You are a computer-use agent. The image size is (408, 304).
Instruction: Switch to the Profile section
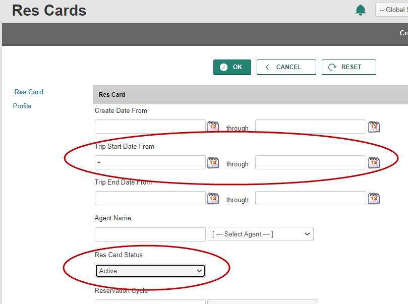tap(22, 106)
